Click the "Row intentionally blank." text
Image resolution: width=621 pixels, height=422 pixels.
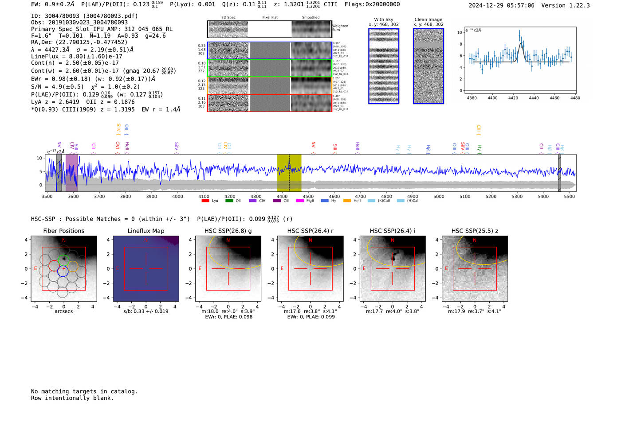72,398
